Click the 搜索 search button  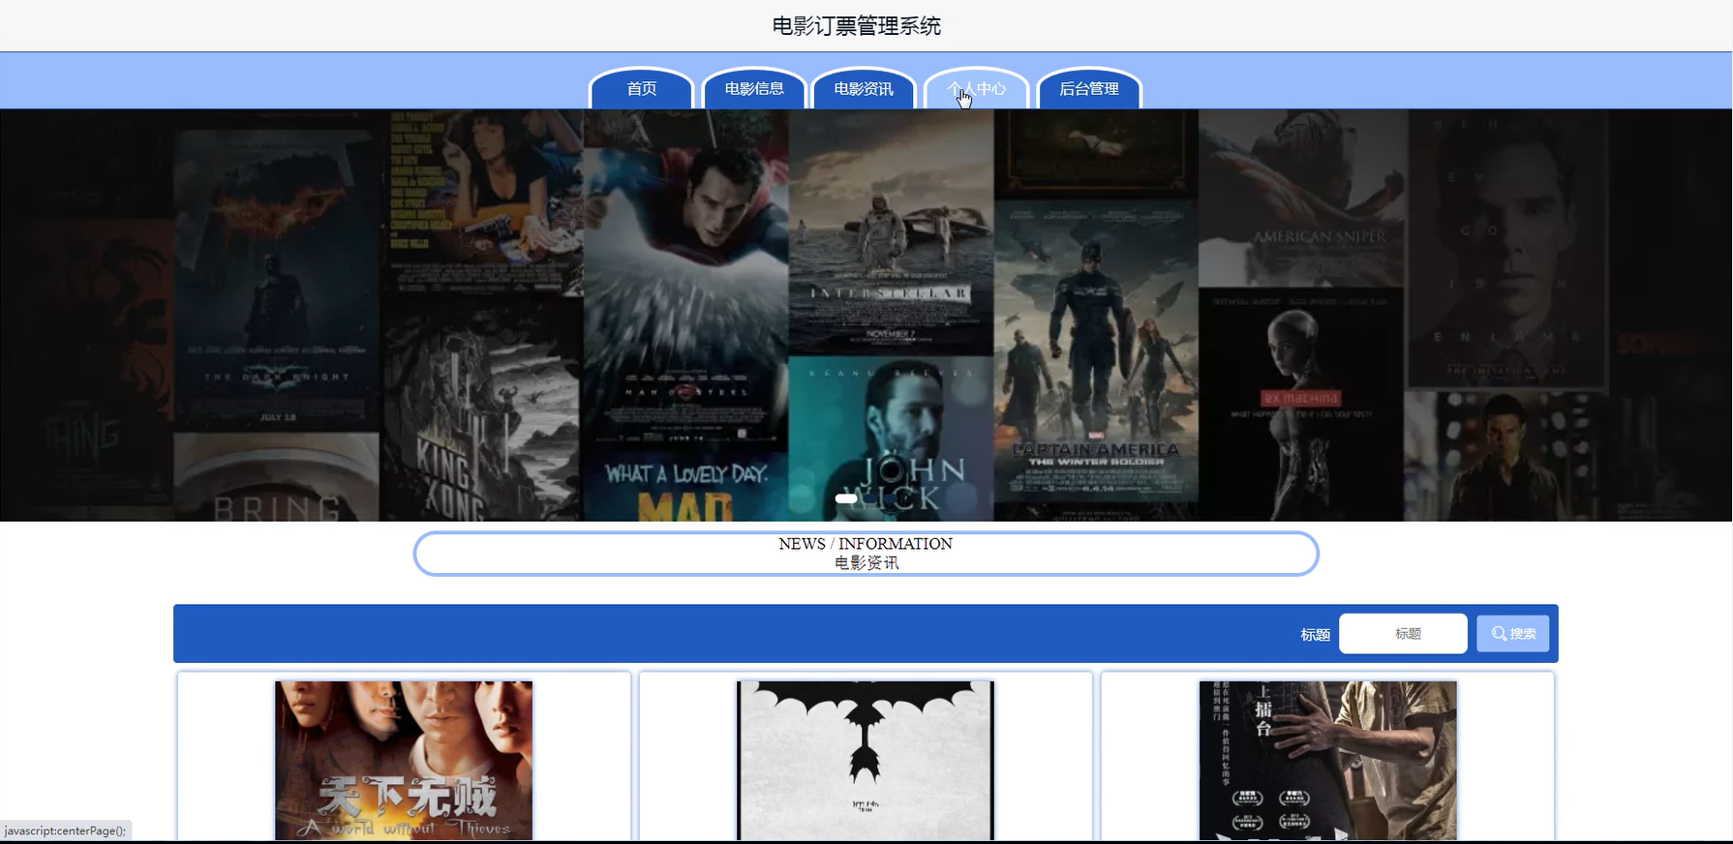(1512, 634)
